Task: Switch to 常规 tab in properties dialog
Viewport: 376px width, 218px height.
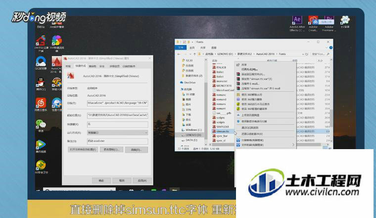Action: click(x=68, y=66)
